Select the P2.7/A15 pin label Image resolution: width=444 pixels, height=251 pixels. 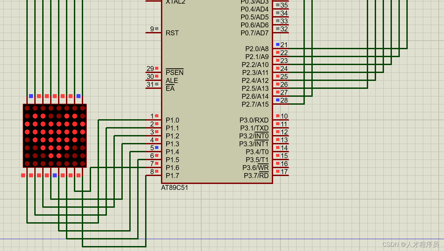(x=255, y=104)
